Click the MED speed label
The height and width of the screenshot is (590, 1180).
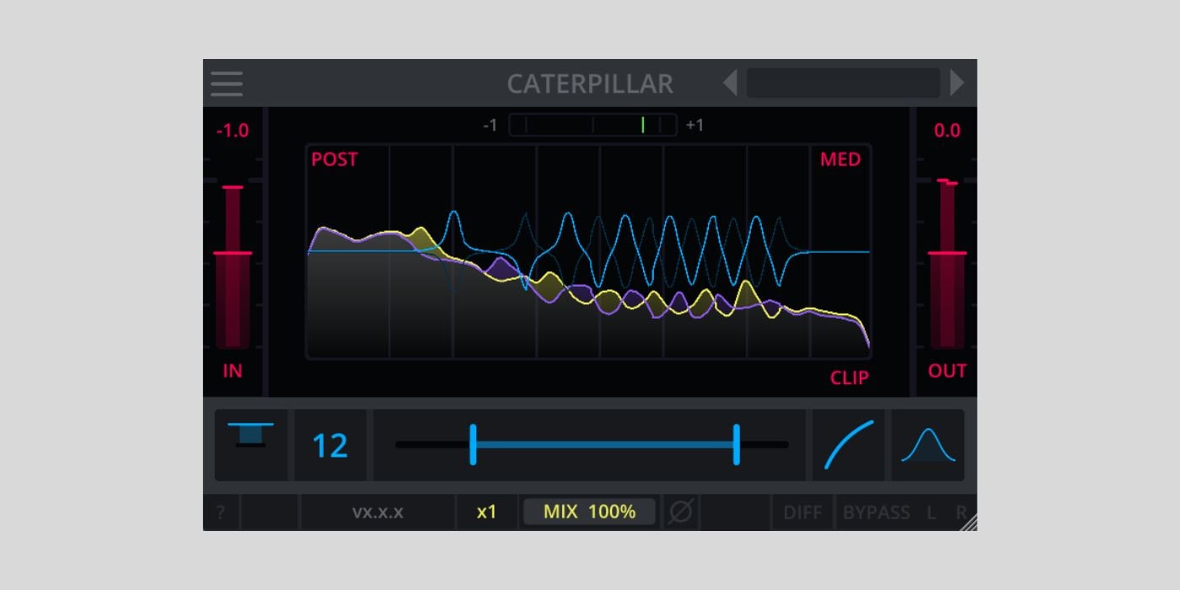click(x=840, y=159)
